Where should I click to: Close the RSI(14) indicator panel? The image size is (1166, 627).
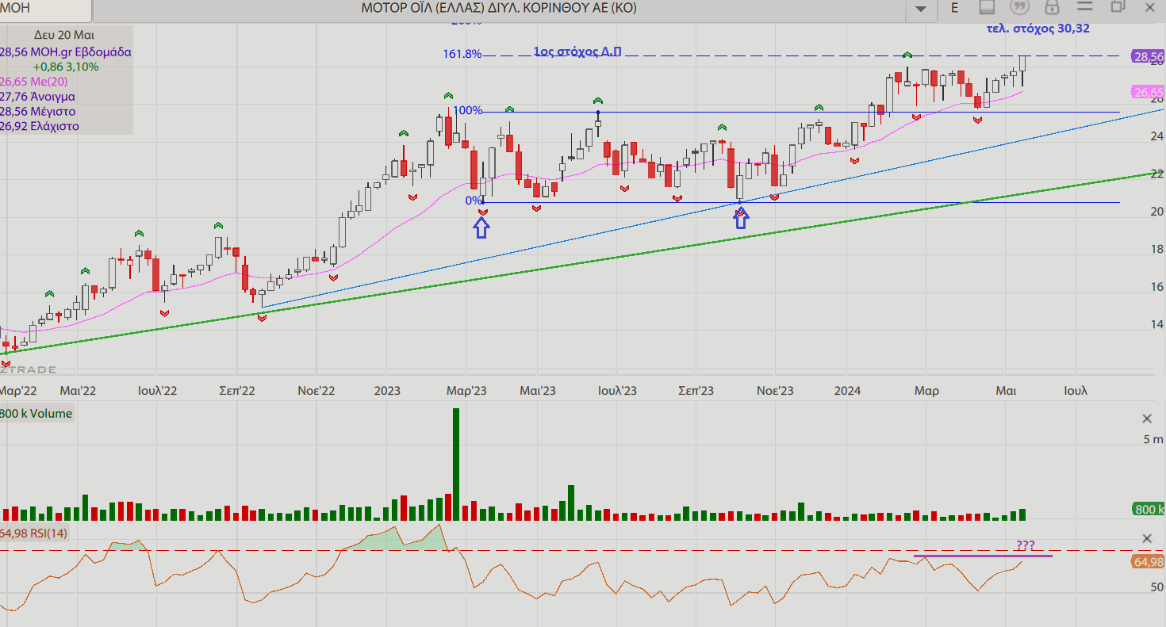[x=1147, y=539]
